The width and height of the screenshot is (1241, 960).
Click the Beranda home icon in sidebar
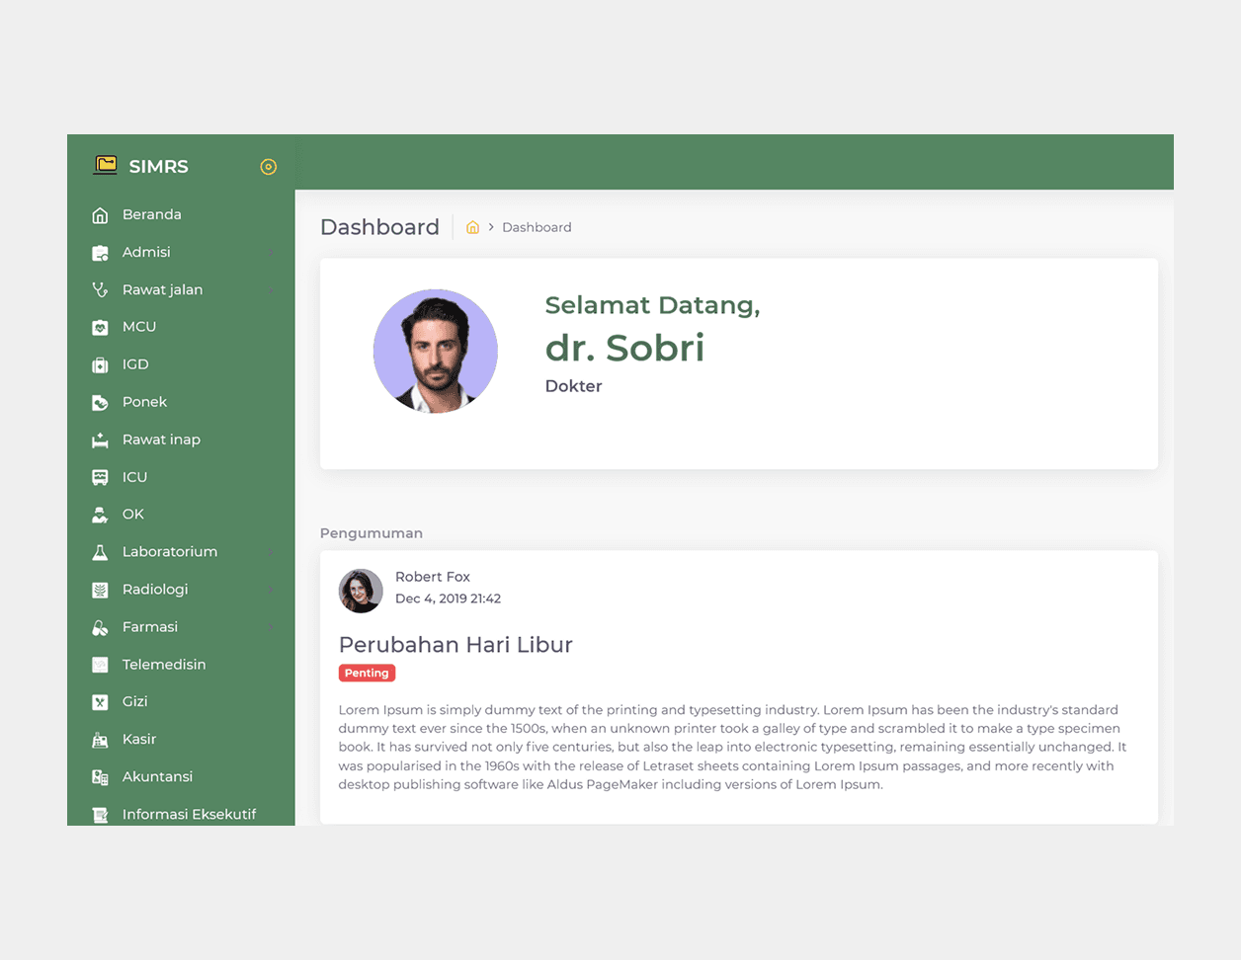[x=100, y=215]
